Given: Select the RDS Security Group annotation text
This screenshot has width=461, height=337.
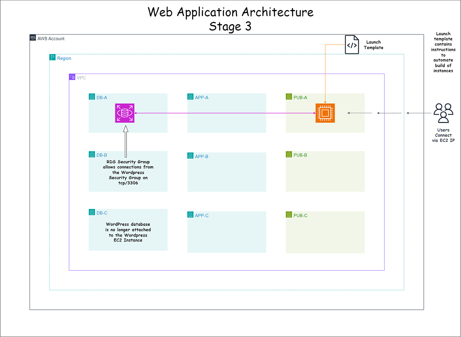Looking at the screenshot, I should [x=128, y=172].
